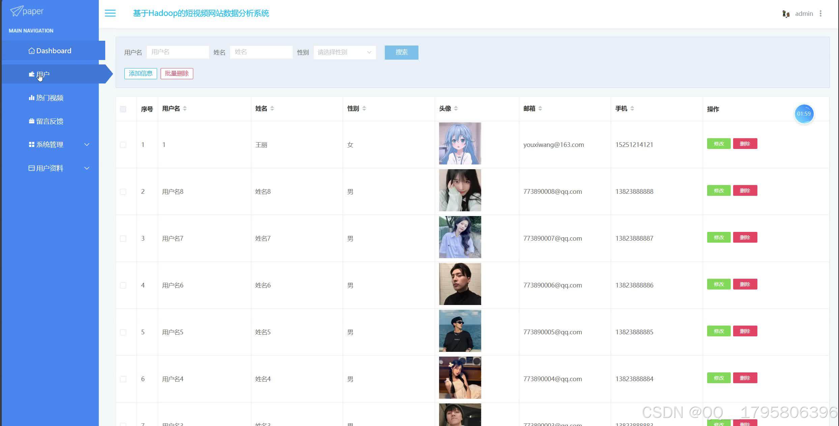This screenshot has width=839, height=426.
Task: Tick the select-all header checkbox
Action: pyautogui.click(x=123, y=109)
